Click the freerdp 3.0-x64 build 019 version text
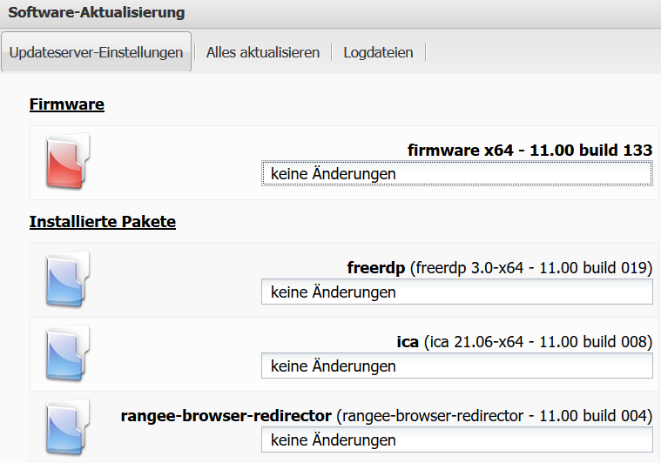The image size is (661, 463). (531, 268)
